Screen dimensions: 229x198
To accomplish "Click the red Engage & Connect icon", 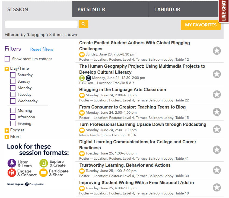I will click(x=12, y=173).
